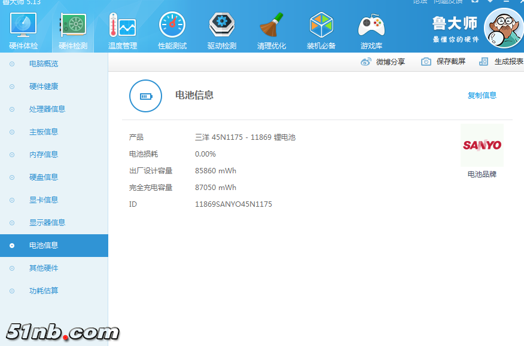Open 主板信息 motherboard info sidebar item
The width and height of the screenshot is (524, 346).
tap(44, 132)
